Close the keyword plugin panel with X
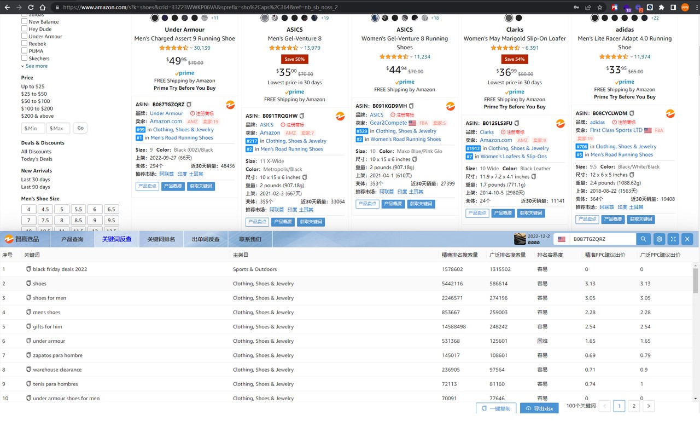The height and width of the screenshot is (438, 700). [x=687, y=239]
